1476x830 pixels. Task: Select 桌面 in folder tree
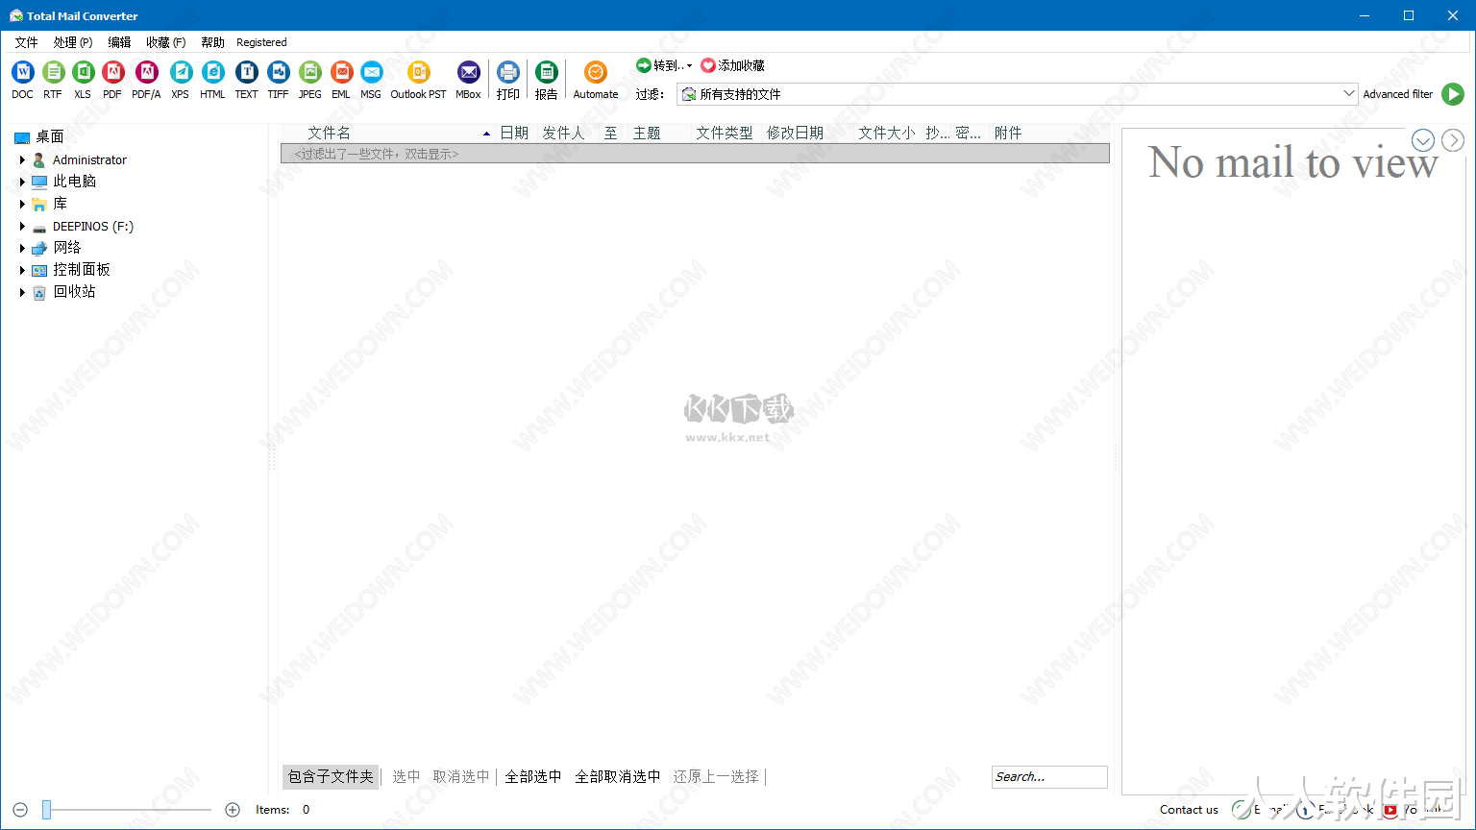(x=50, y=137)
